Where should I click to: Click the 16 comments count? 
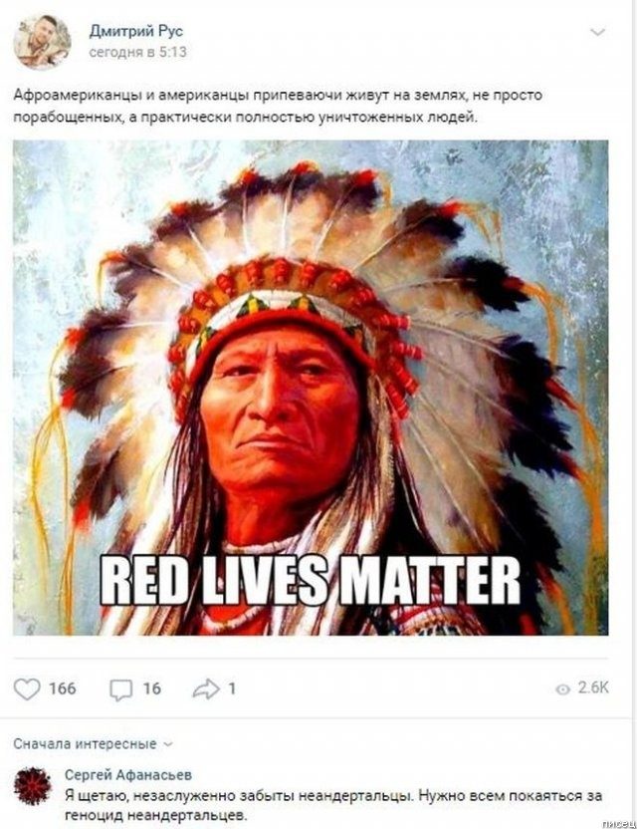tap(151, 689)
